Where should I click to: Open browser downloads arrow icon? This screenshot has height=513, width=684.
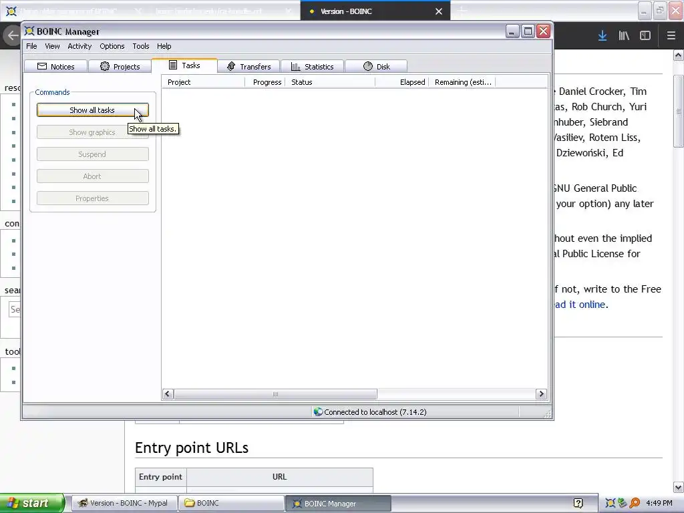(x=603, y=36)
